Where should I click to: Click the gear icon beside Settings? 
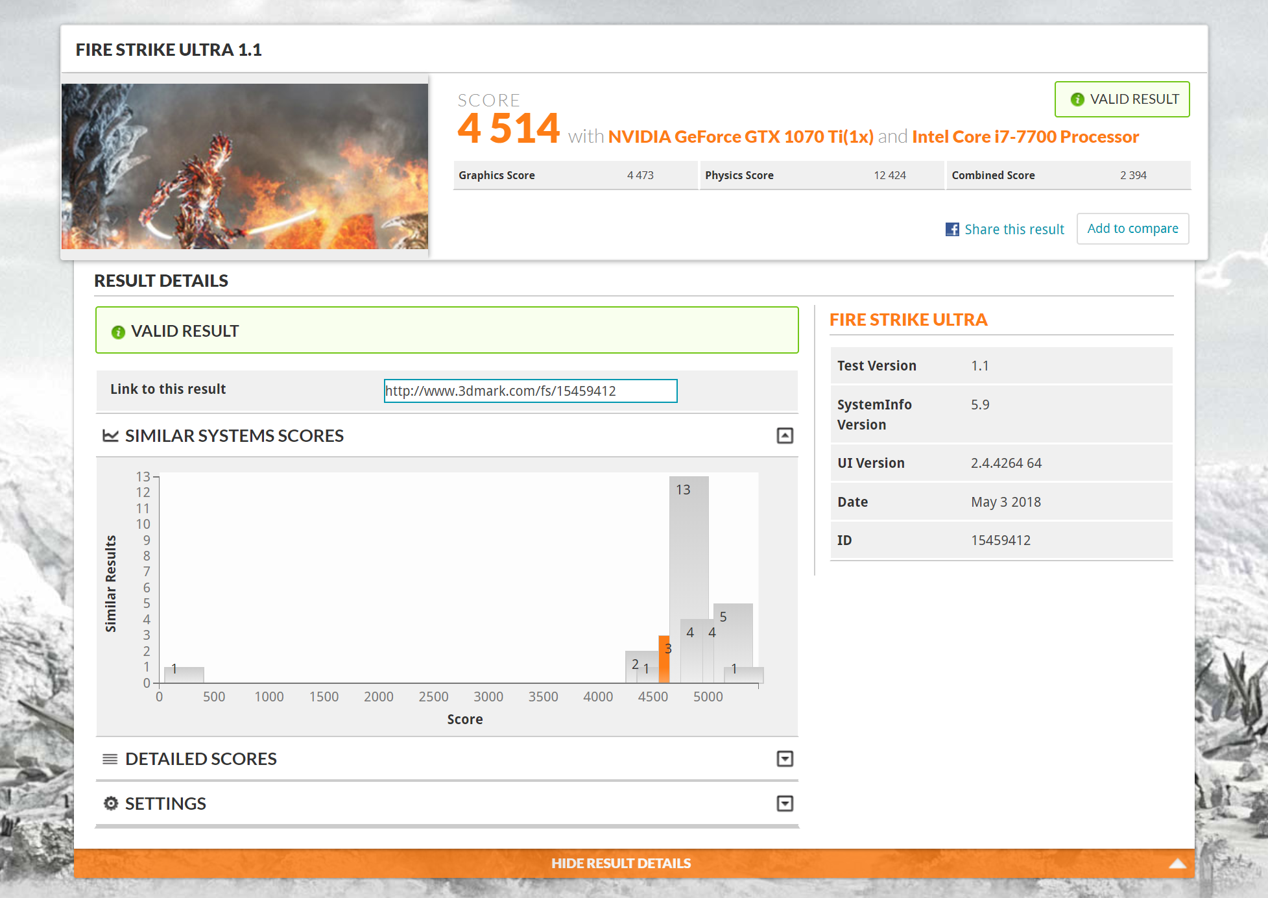coord(111,803)
